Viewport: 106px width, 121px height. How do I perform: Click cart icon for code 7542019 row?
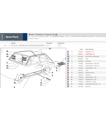click(68, 80)
